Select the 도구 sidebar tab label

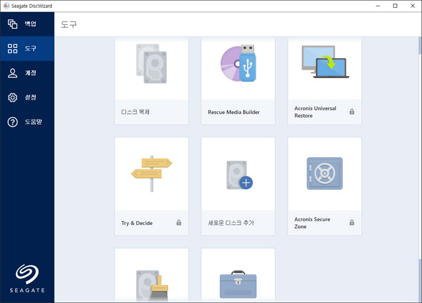(x=31, y=49)
